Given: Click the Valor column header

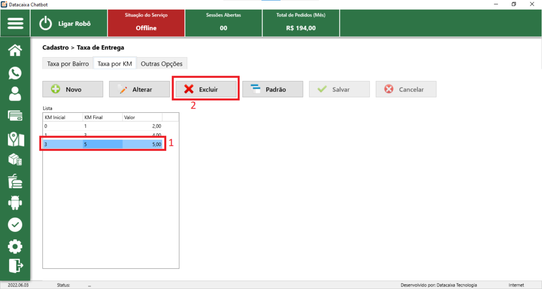Looking at the screenshot, I should pos(142,117).
